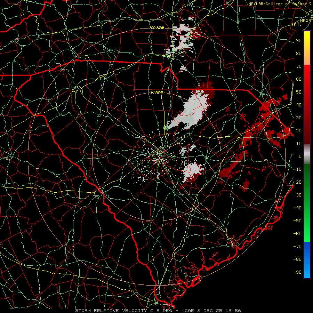Pick the gray zero-velocity segment of color bar
Screen dimensions: 313x313
307,154
